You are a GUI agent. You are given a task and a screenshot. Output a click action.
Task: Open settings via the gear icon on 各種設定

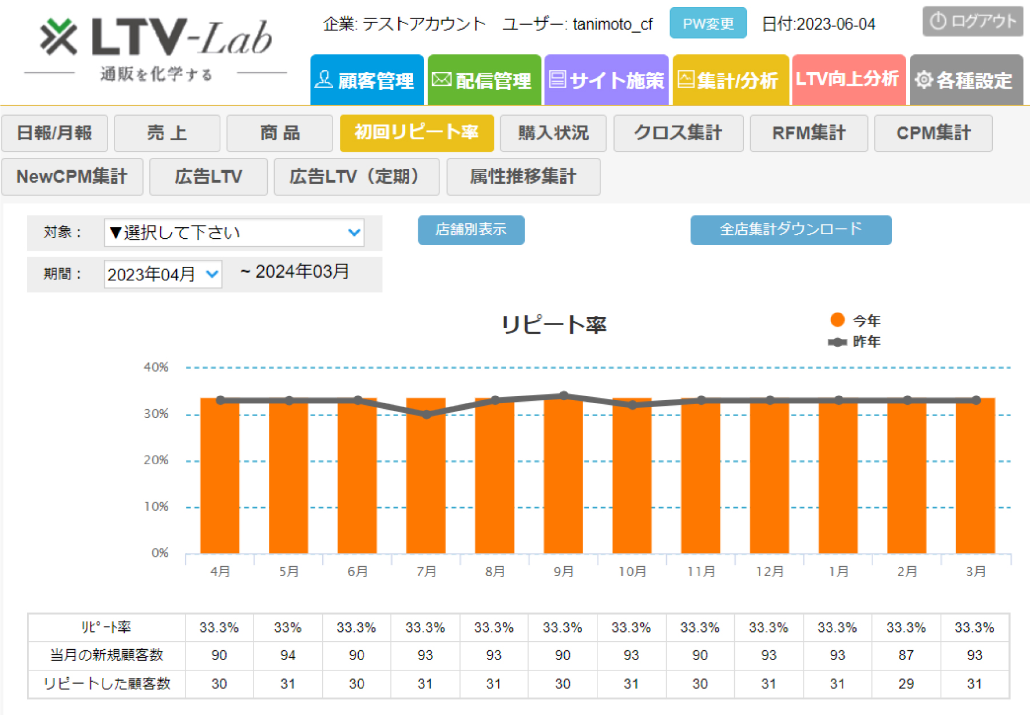(923, 80)
